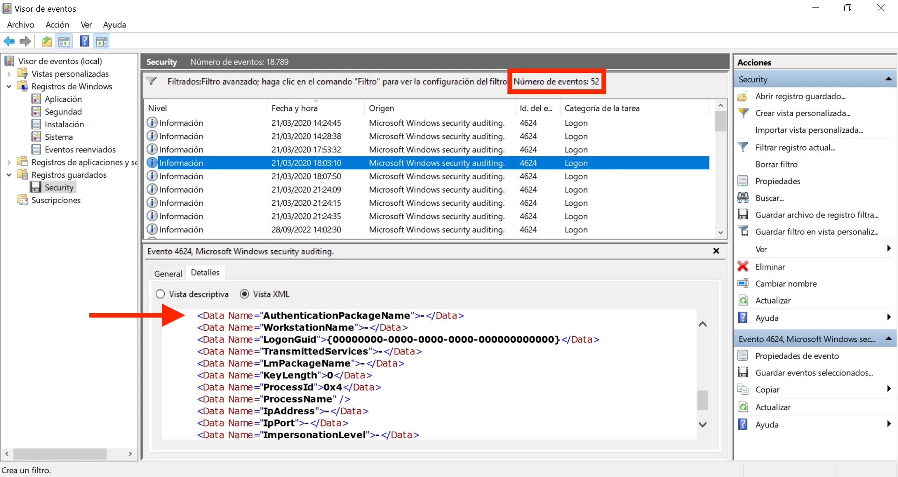The width and height of the screenshot is (898, 477).
Task: Select the Vista XML radio button
Action: coord(245,294)
